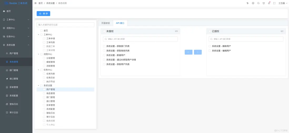The width and height of the screenshot is (289, 133).
Task: Select 执行节点 in the menu tree
Action: click(x=51, y=82)
